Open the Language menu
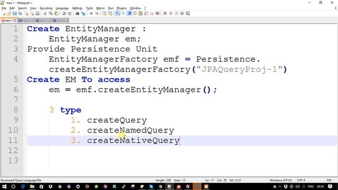338x190 pixels. pos(62,8)
